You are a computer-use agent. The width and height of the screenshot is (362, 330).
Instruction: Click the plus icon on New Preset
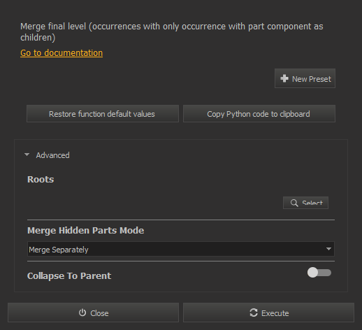pos(284,78)
